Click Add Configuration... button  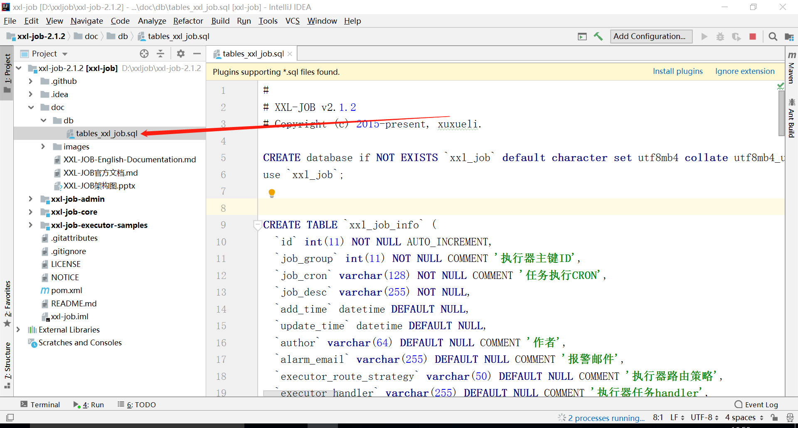click(651, 37)
